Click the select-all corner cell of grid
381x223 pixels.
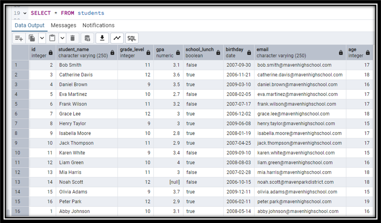20,53
